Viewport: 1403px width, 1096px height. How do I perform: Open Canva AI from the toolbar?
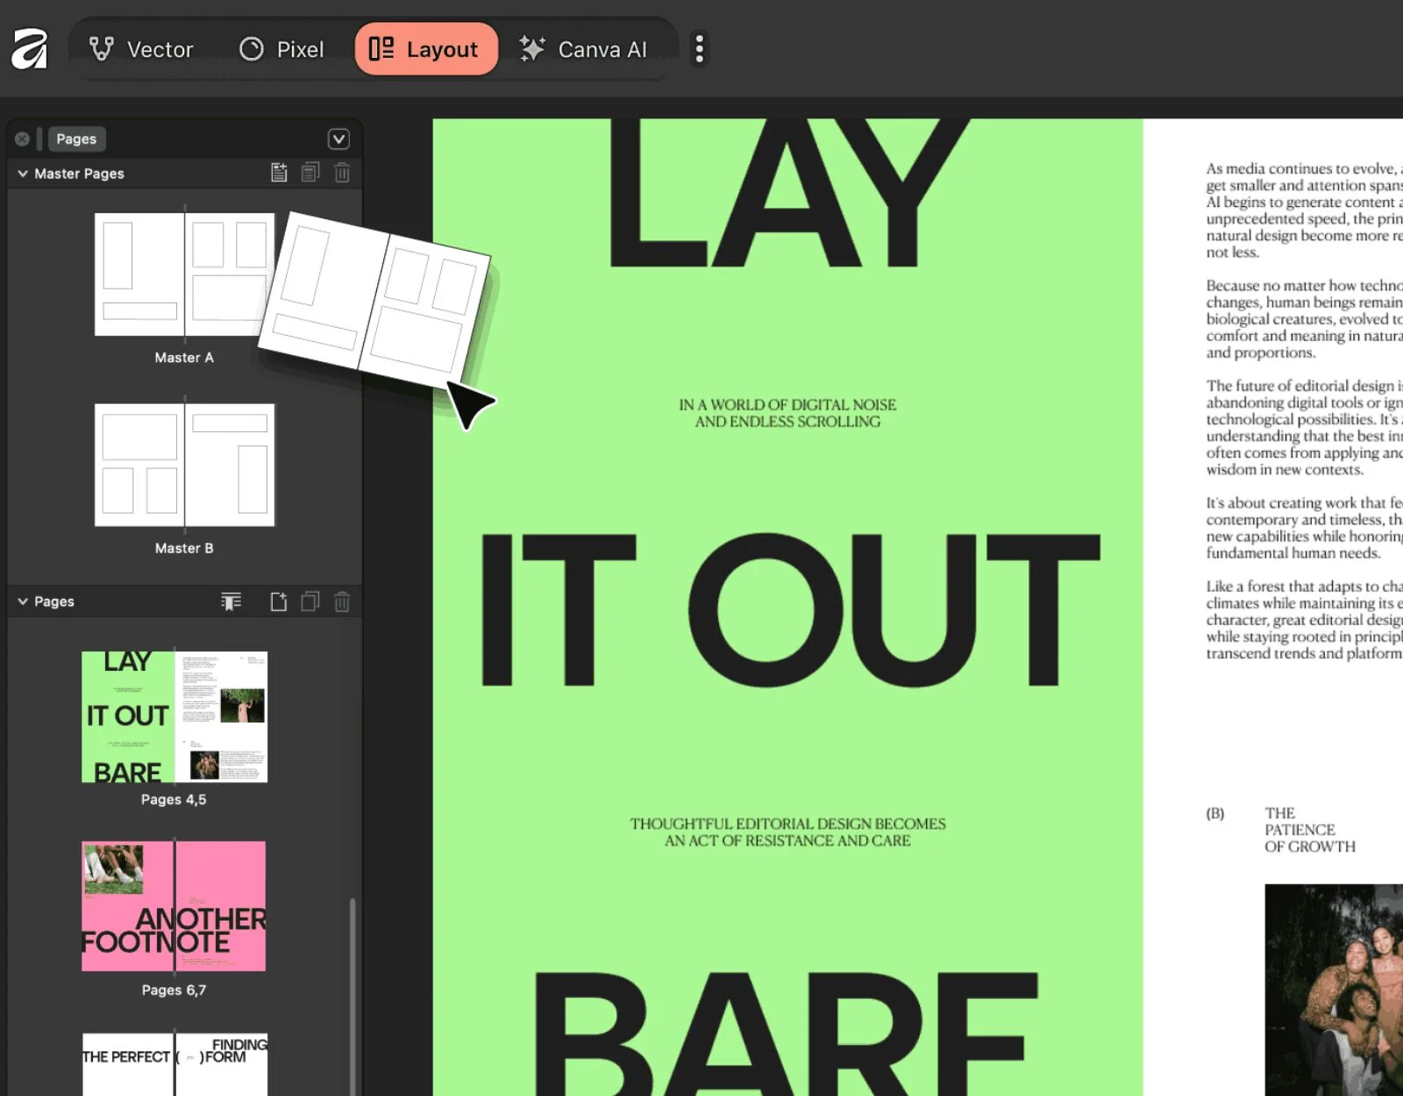(586, 49)
